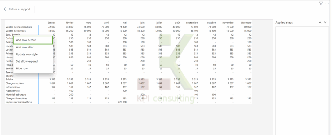Click the 'Applied steps' panel title
The image size is (332, 135).
[284, 23]
